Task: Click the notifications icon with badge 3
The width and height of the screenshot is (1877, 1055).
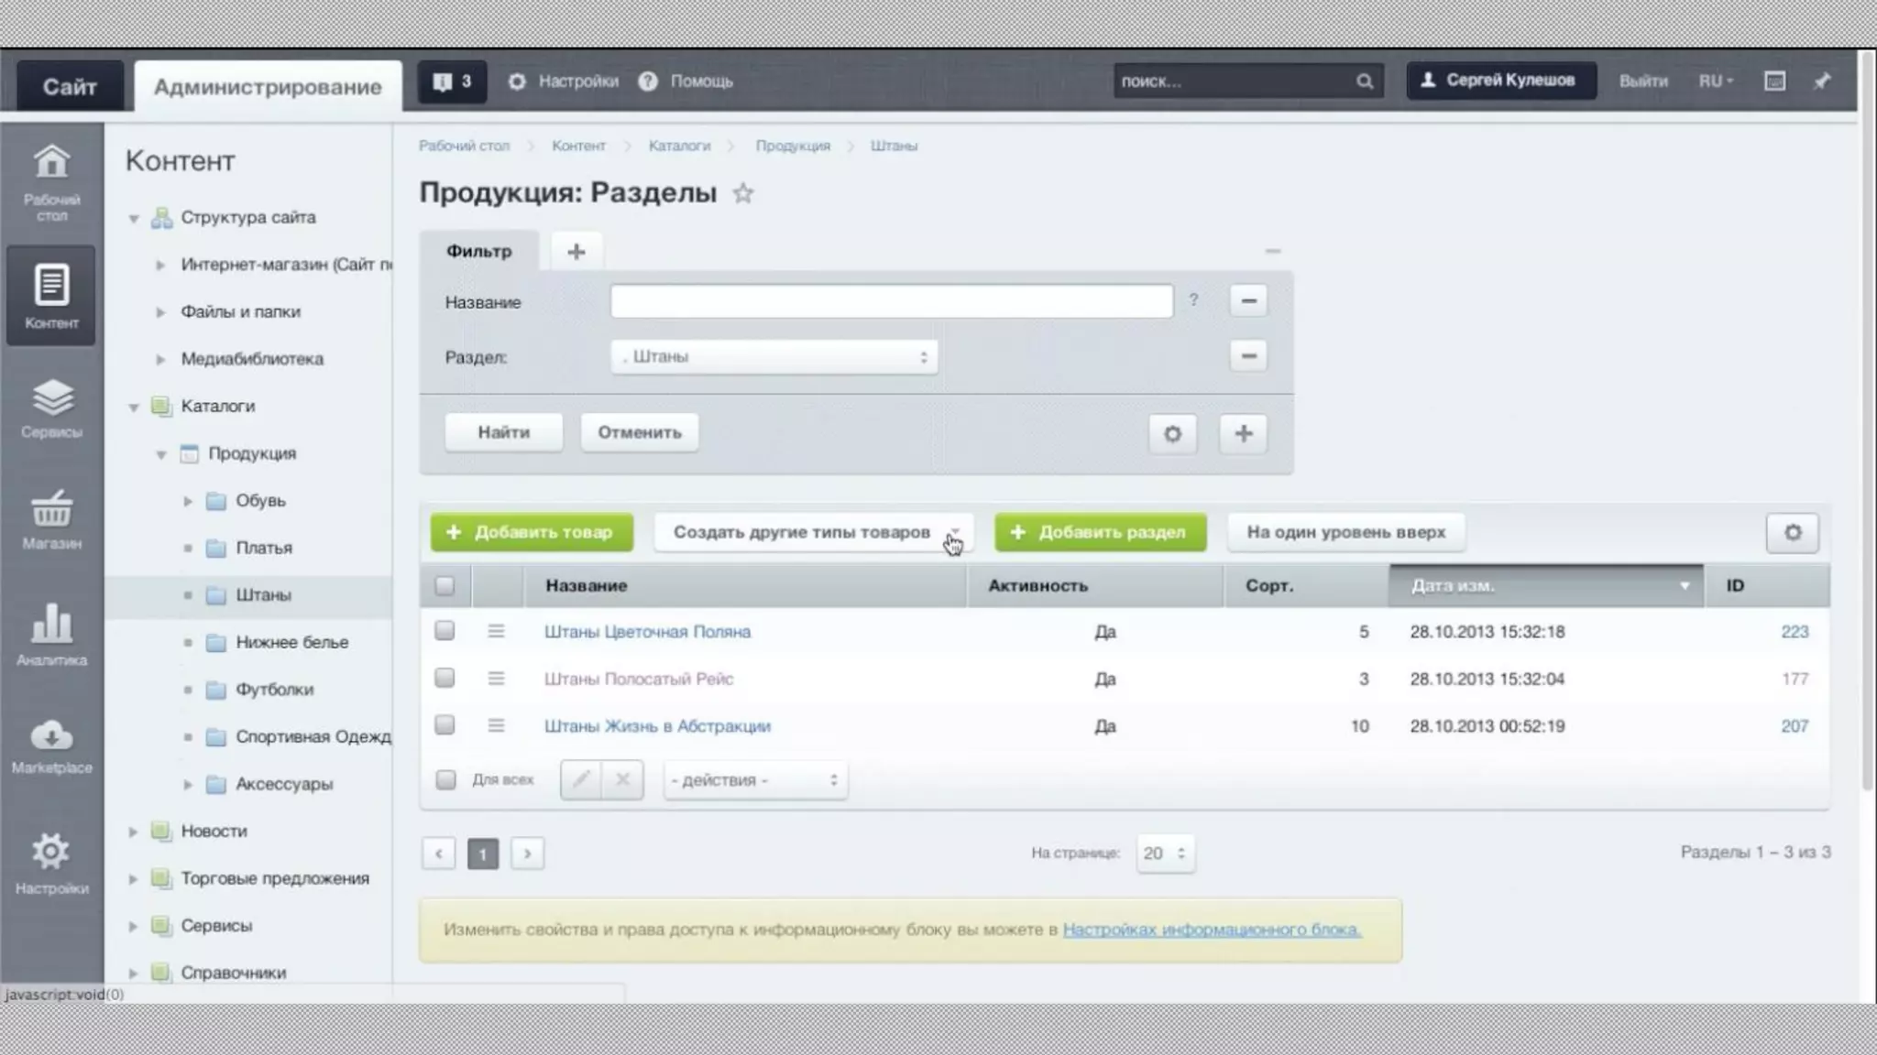Action: click(x=453, y=82)
